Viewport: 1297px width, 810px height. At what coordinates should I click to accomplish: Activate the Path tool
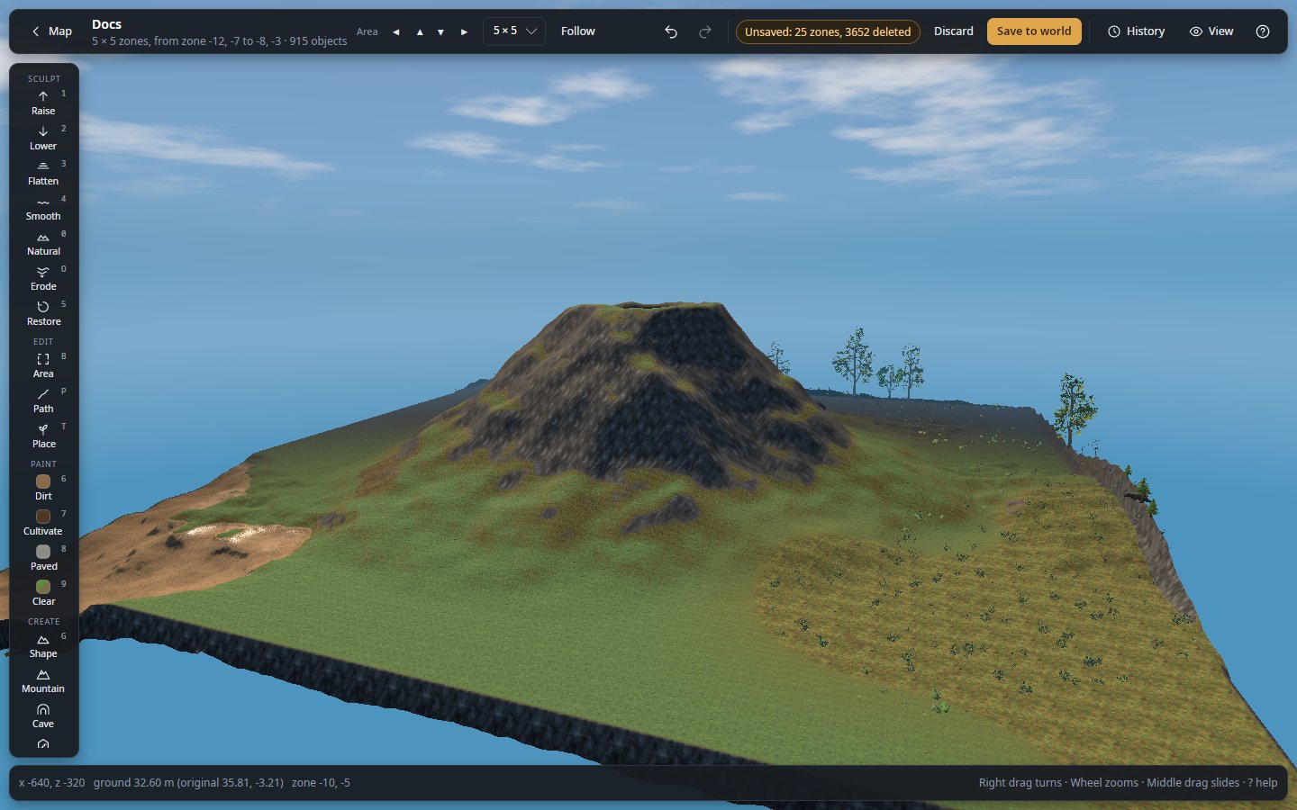43,400
